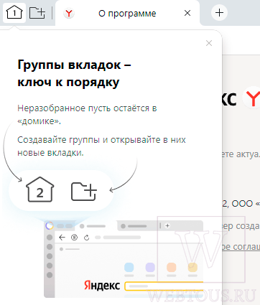Click the Yandex logo on the about page

[252, 98]
